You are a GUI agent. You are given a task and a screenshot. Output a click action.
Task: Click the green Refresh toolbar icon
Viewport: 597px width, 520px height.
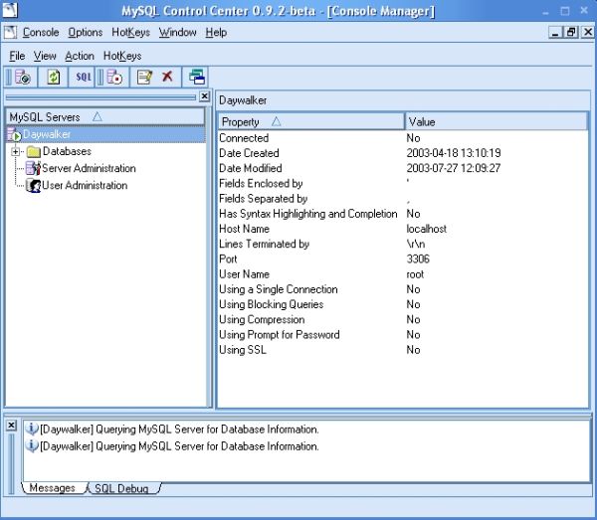pyautogui.click(x=54, y=77)
